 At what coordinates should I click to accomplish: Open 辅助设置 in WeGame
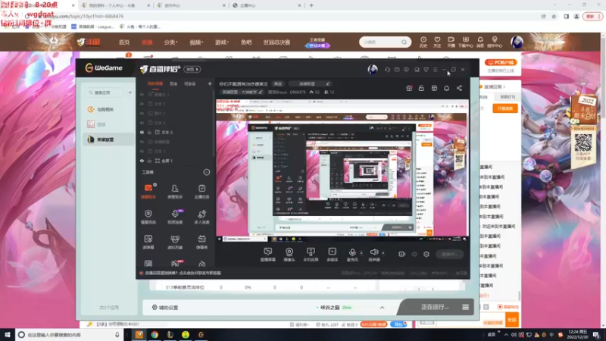(x=165, y=308)
